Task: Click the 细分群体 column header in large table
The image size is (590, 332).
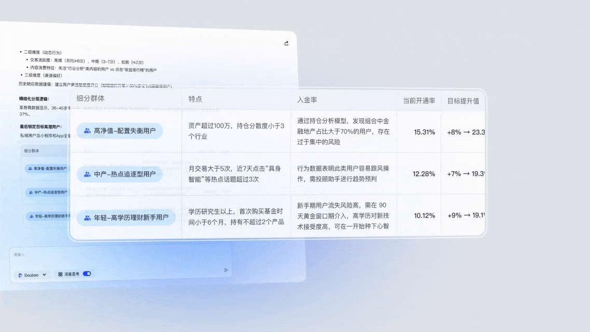Action: pos(91,99)
